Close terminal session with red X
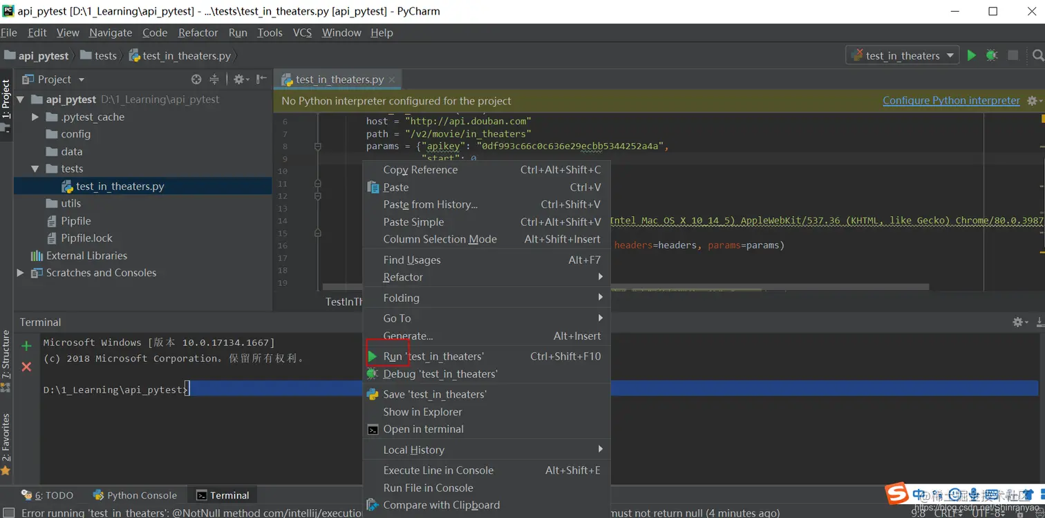The image size is (1045, 518). click(x=26, y=367)
